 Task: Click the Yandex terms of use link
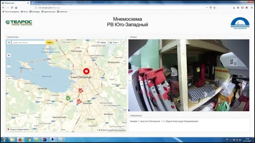click(116, 130)
